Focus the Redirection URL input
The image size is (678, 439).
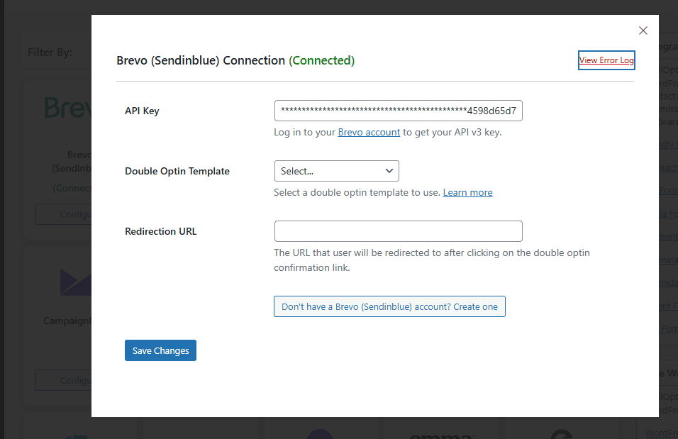[x=399, y=231]
